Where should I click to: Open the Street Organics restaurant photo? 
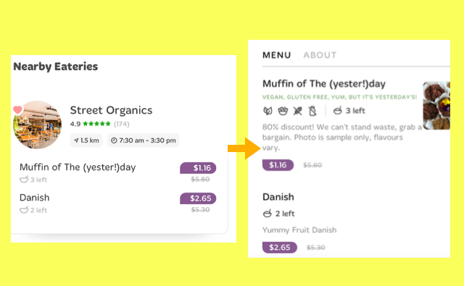click(x=37, y=125)
